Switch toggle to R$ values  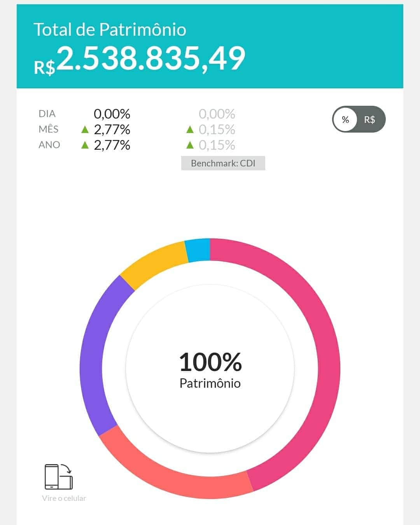coord(369,119)
